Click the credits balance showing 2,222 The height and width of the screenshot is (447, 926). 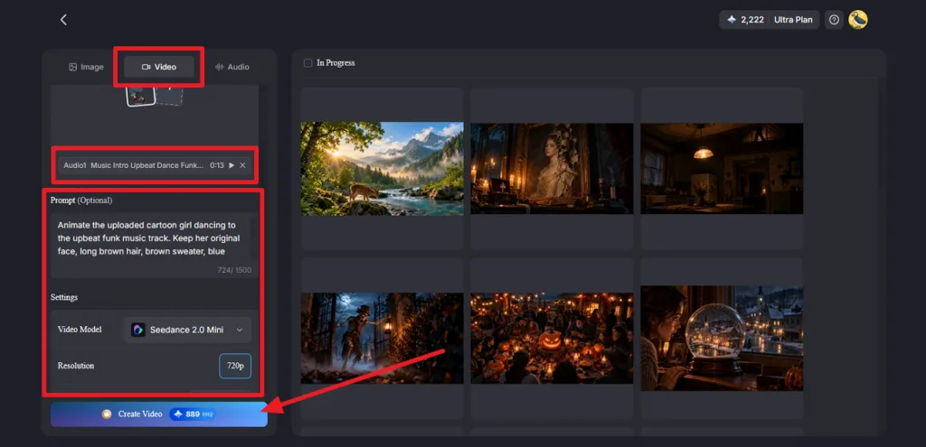(x=745, y=20)
